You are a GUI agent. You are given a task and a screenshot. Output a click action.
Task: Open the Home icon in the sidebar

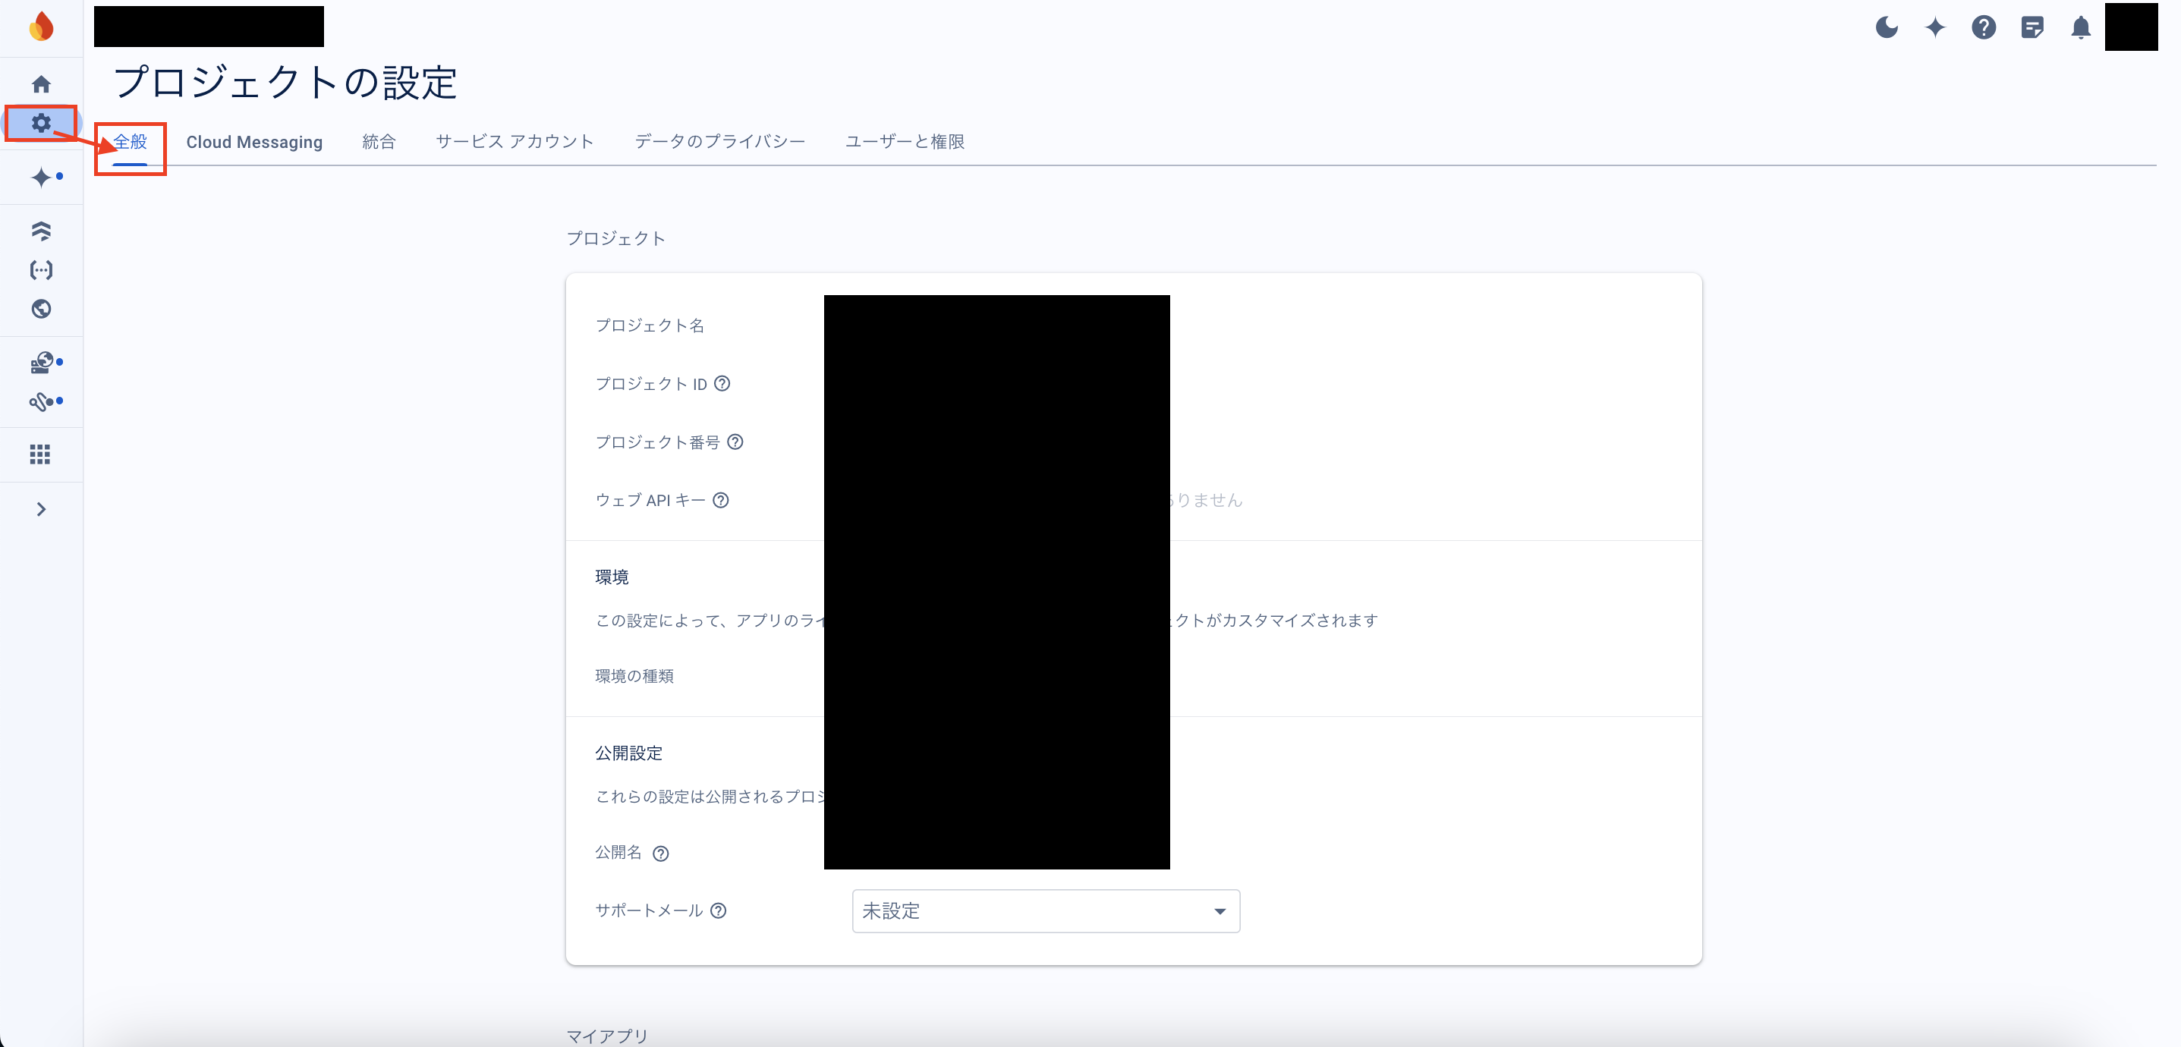click(41, 83)
